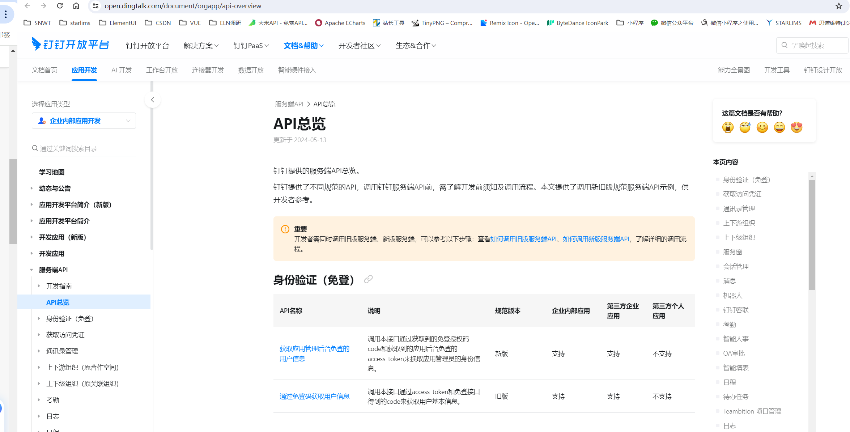Open the 解决方案 dropdown menu
Screen dimensions: 850x432
pos(201,46)
